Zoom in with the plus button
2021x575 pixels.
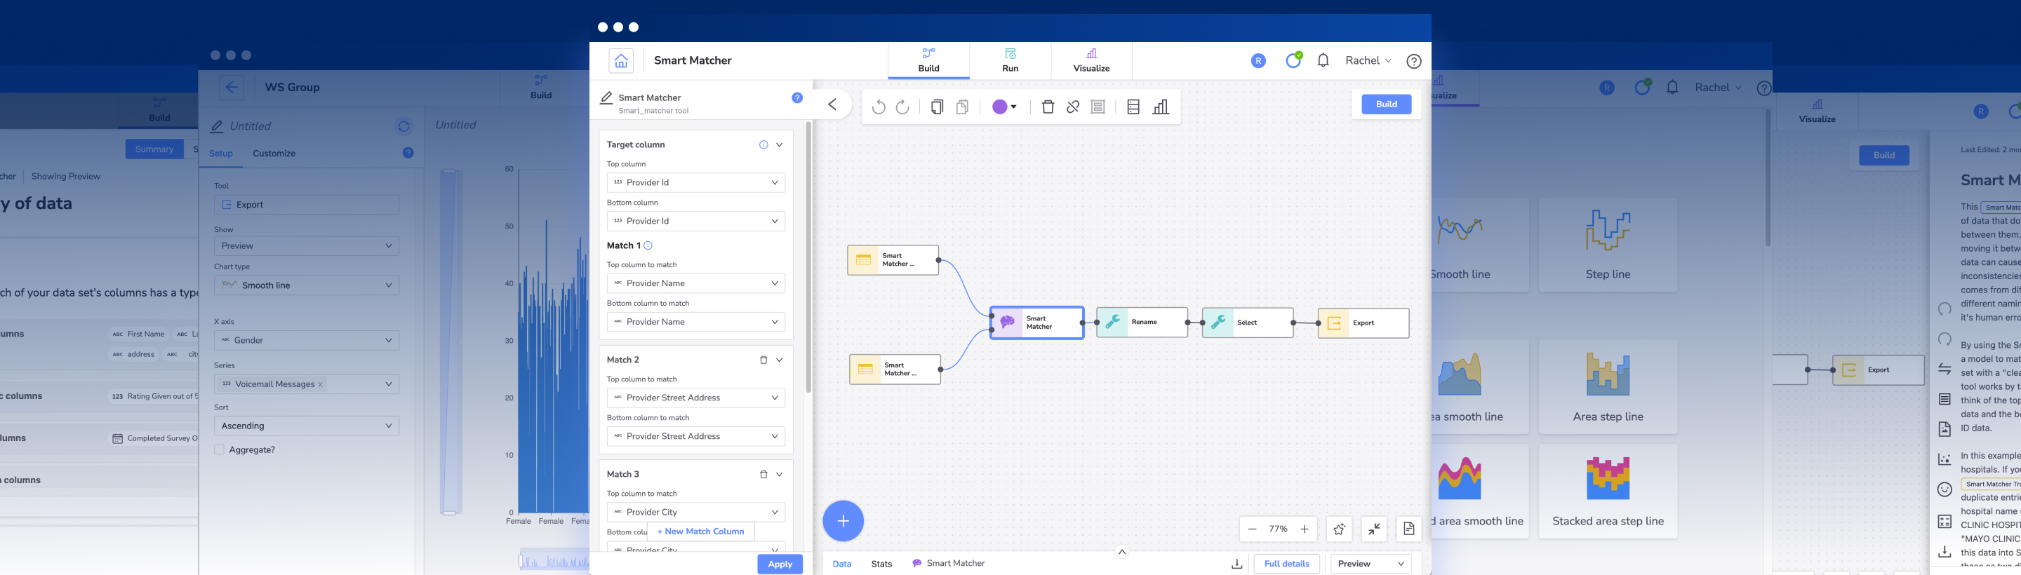pos(1304,529)
